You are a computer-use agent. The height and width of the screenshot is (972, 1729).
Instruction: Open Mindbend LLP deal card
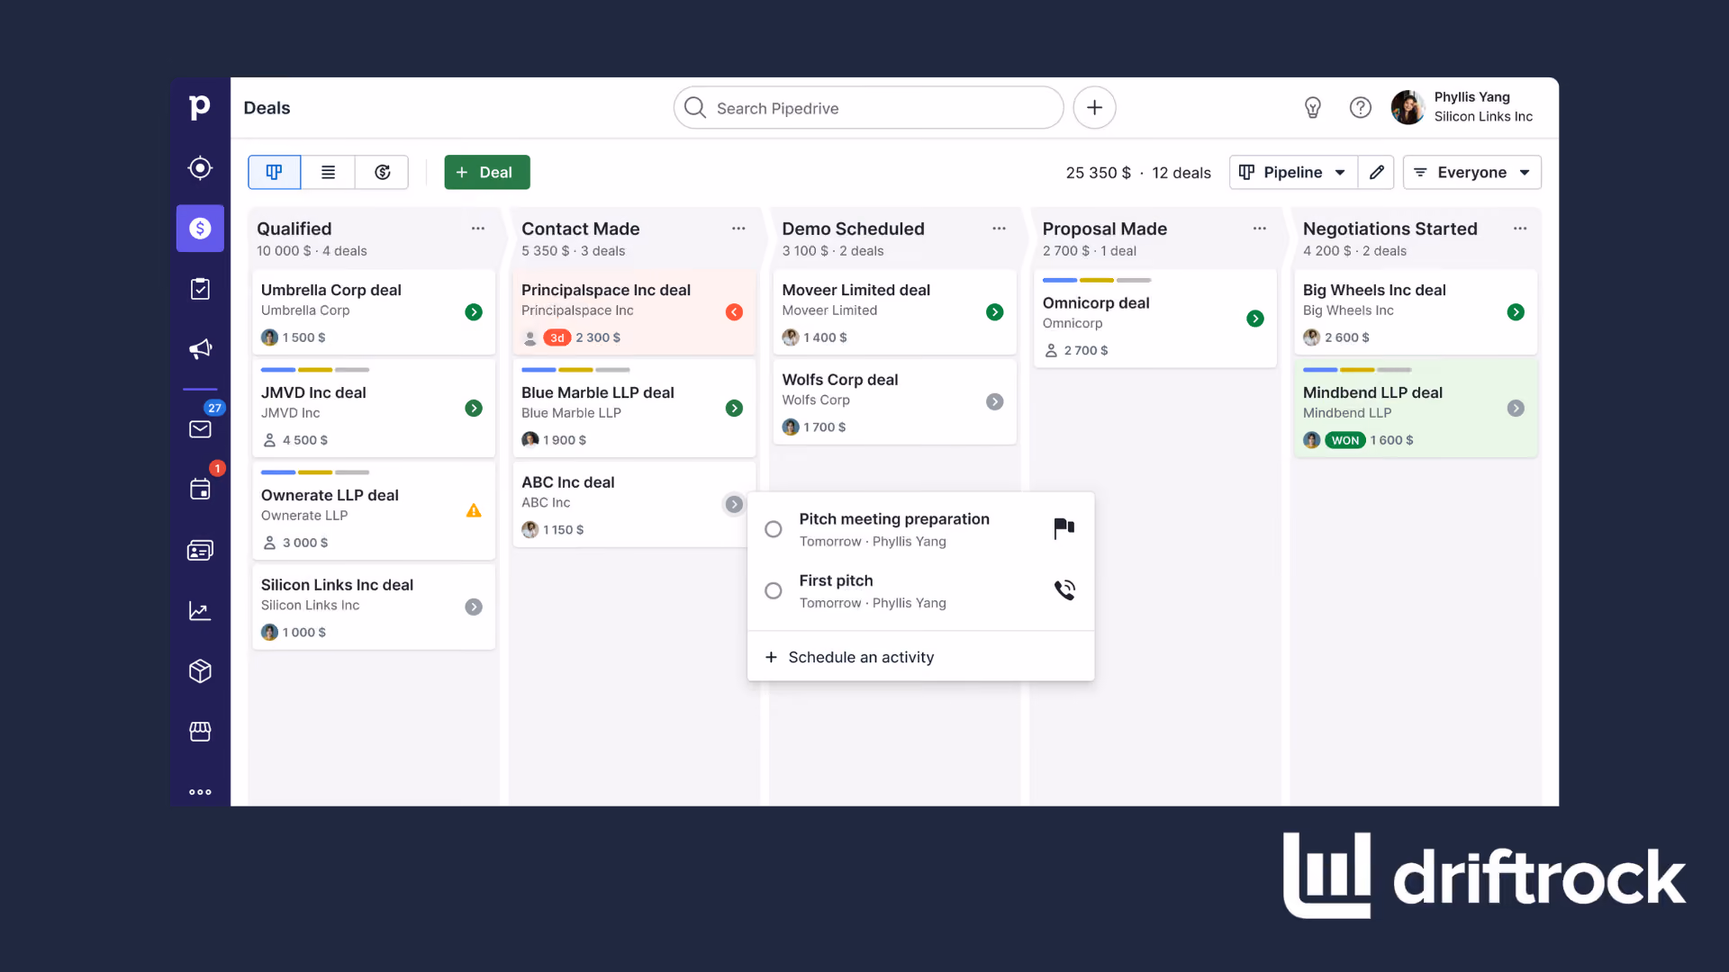coord(1416,409)
